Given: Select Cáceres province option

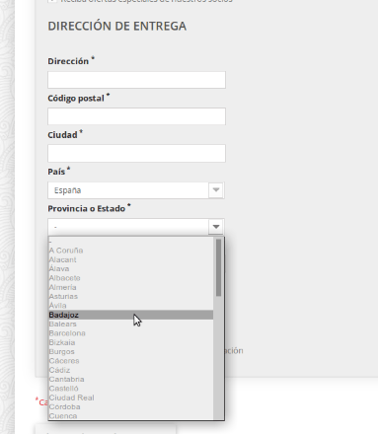Looking at the screenshot, I should pos(131,361).
